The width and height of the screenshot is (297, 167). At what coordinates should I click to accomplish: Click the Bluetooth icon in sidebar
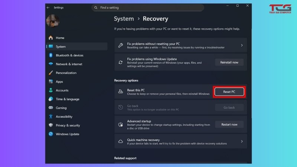click(50, 55)
